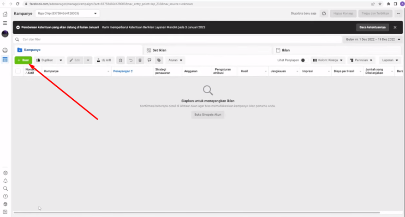The width and height of the screenshot is (405, 217).
Task: Click the account avatar in left sidebar
Action: pyautogui.click(x=5, y=34)
